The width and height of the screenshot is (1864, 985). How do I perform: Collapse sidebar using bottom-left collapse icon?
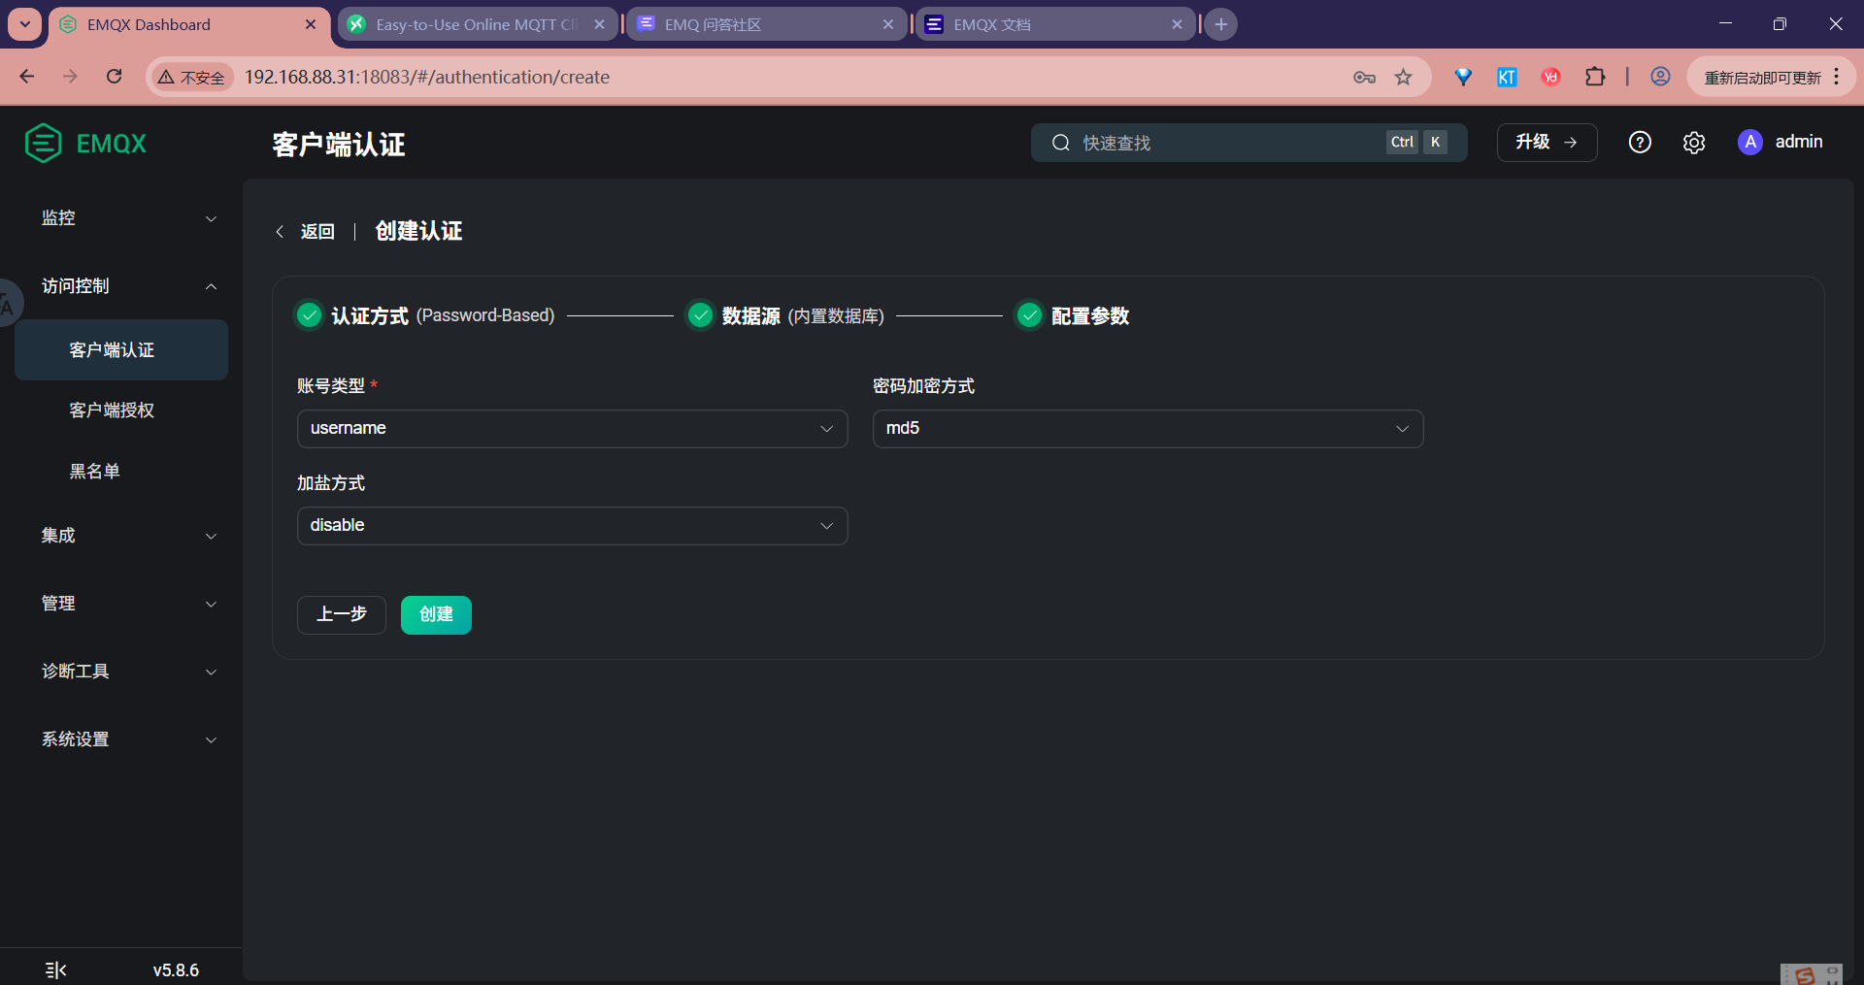[56, 969]
